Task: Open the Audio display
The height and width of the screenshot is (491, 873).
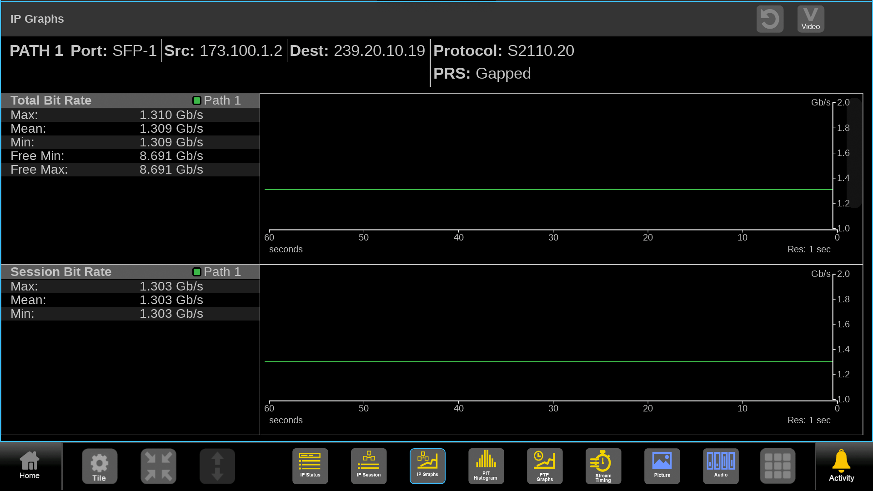Action: tap(721, 466)
